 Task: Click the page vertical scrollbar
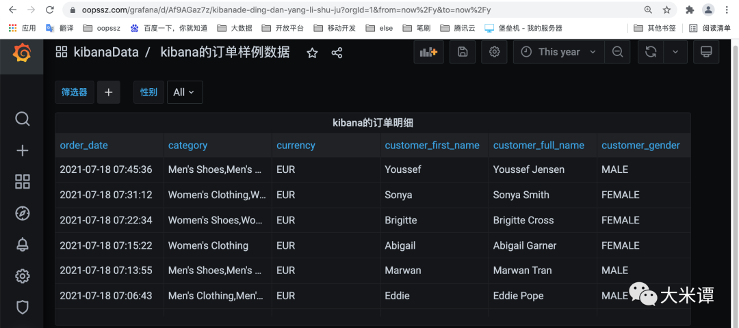click(x=735, y=184)
